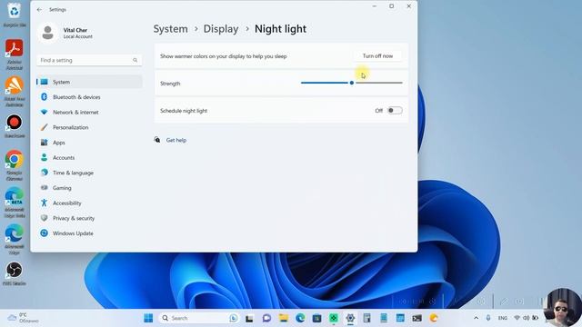Click the user avatar picture
Viewport: 582px width, 327px height.
(47, 33)
